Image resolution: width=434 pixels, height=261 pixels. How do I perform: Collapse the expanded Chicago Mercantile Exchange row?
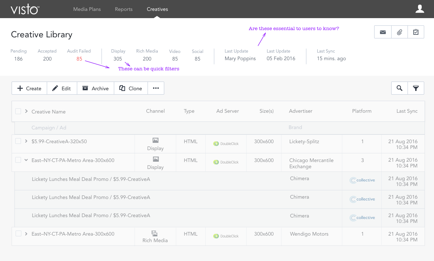26,160
